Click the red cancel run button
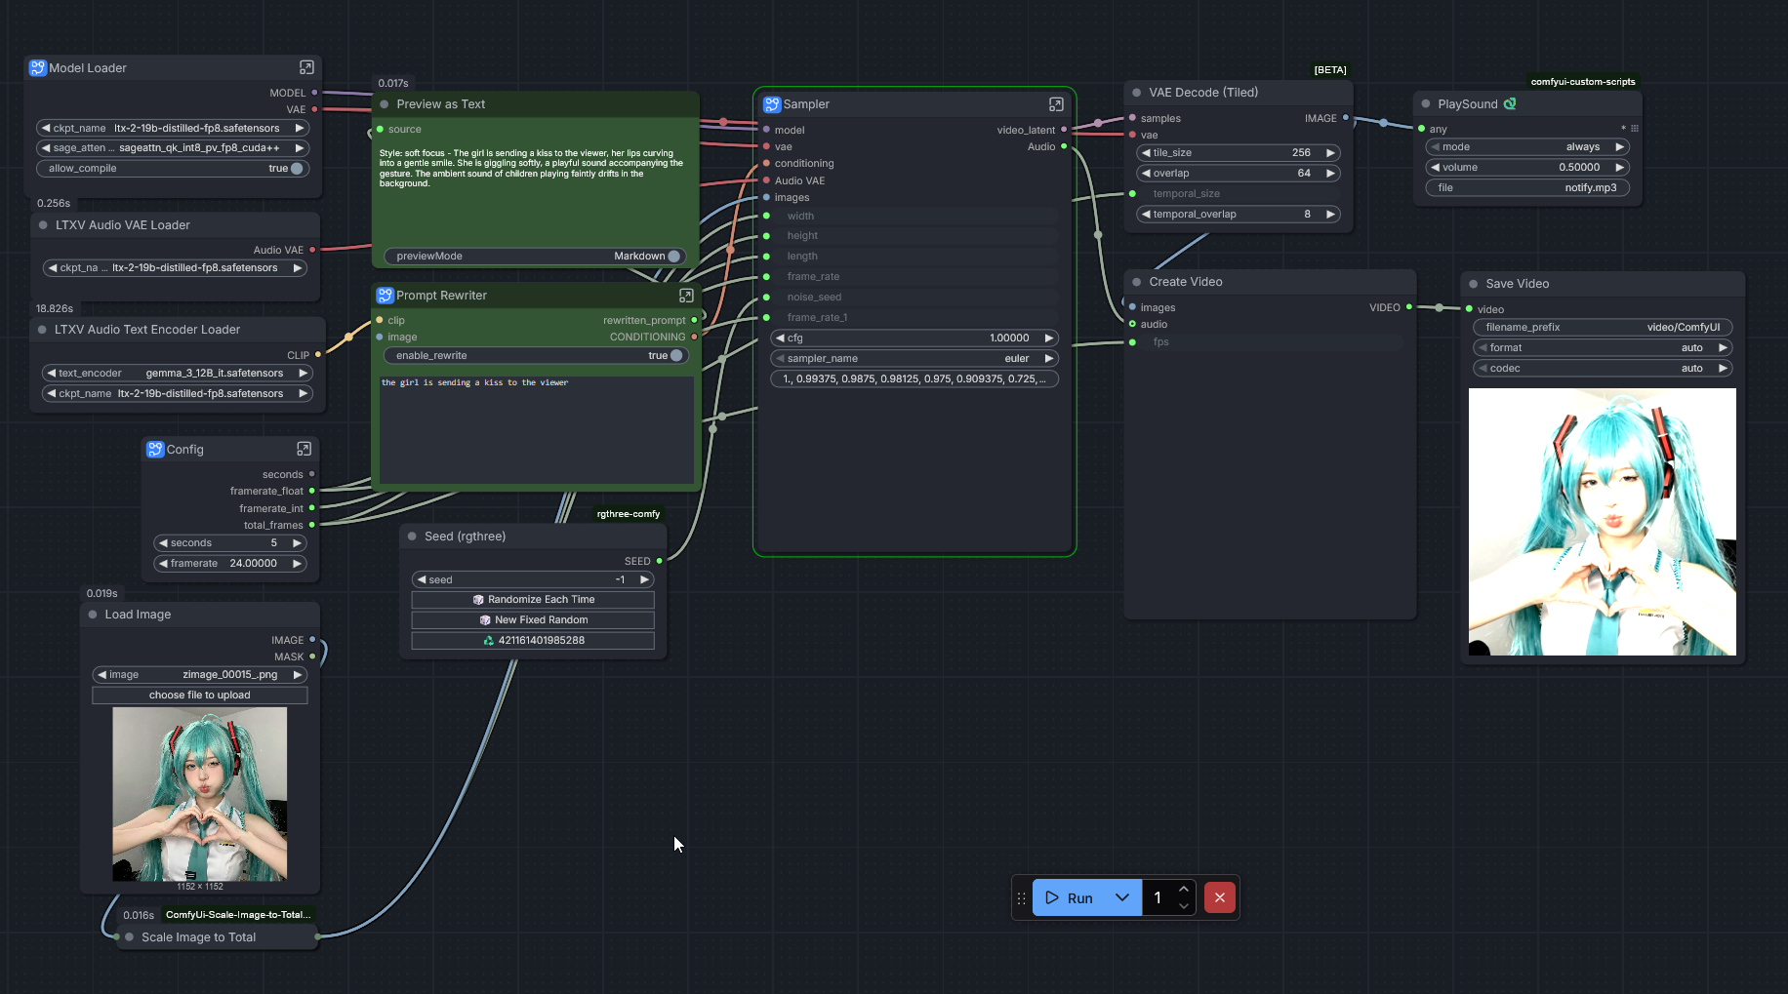 (x=1219, y=897)
